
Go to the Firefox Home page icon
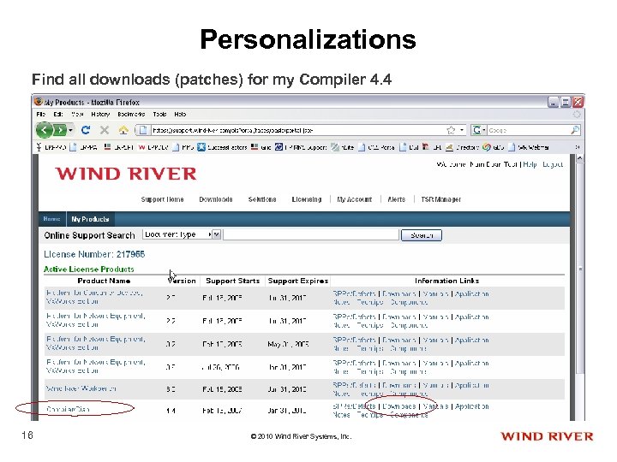coord(123,130)
